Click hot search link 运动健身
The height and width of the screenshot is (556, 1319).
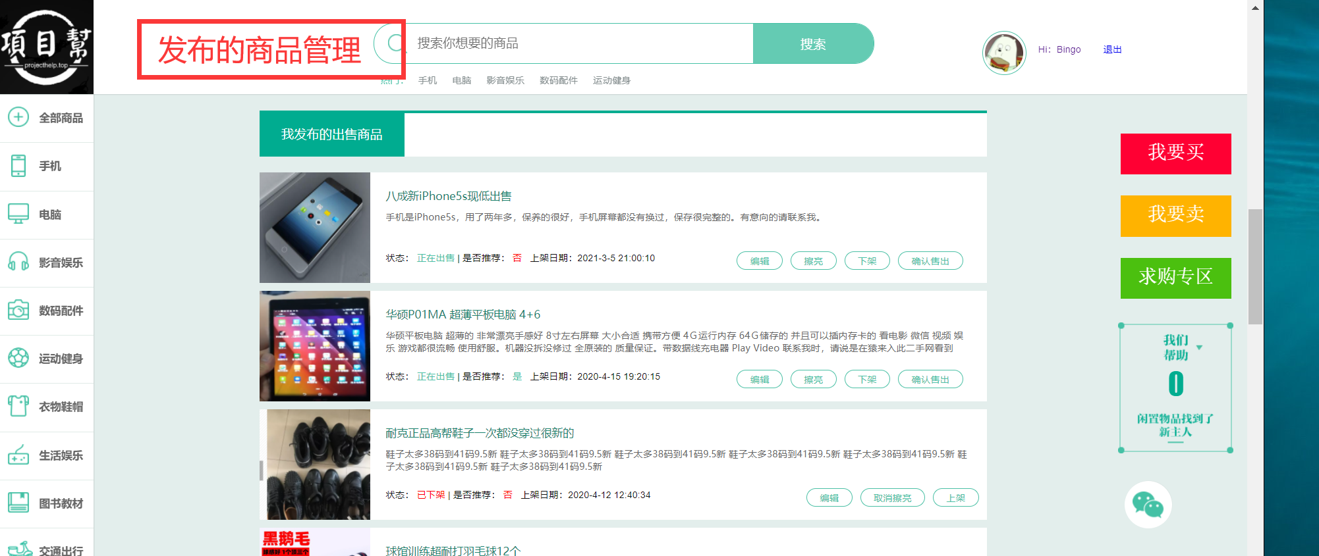(611, 80)
